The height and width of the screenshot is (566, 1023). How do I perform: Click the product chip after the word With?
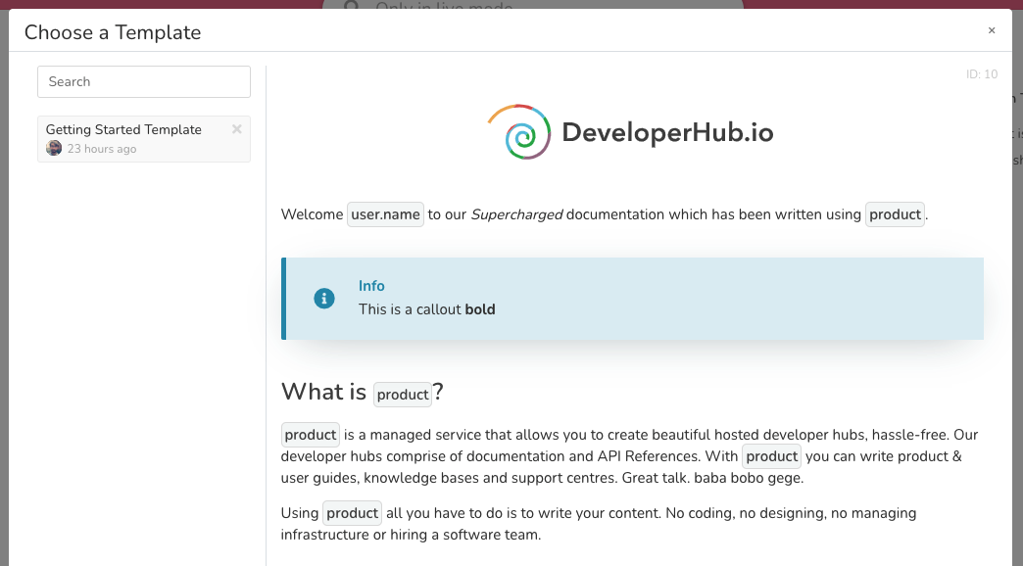point(771,456)
